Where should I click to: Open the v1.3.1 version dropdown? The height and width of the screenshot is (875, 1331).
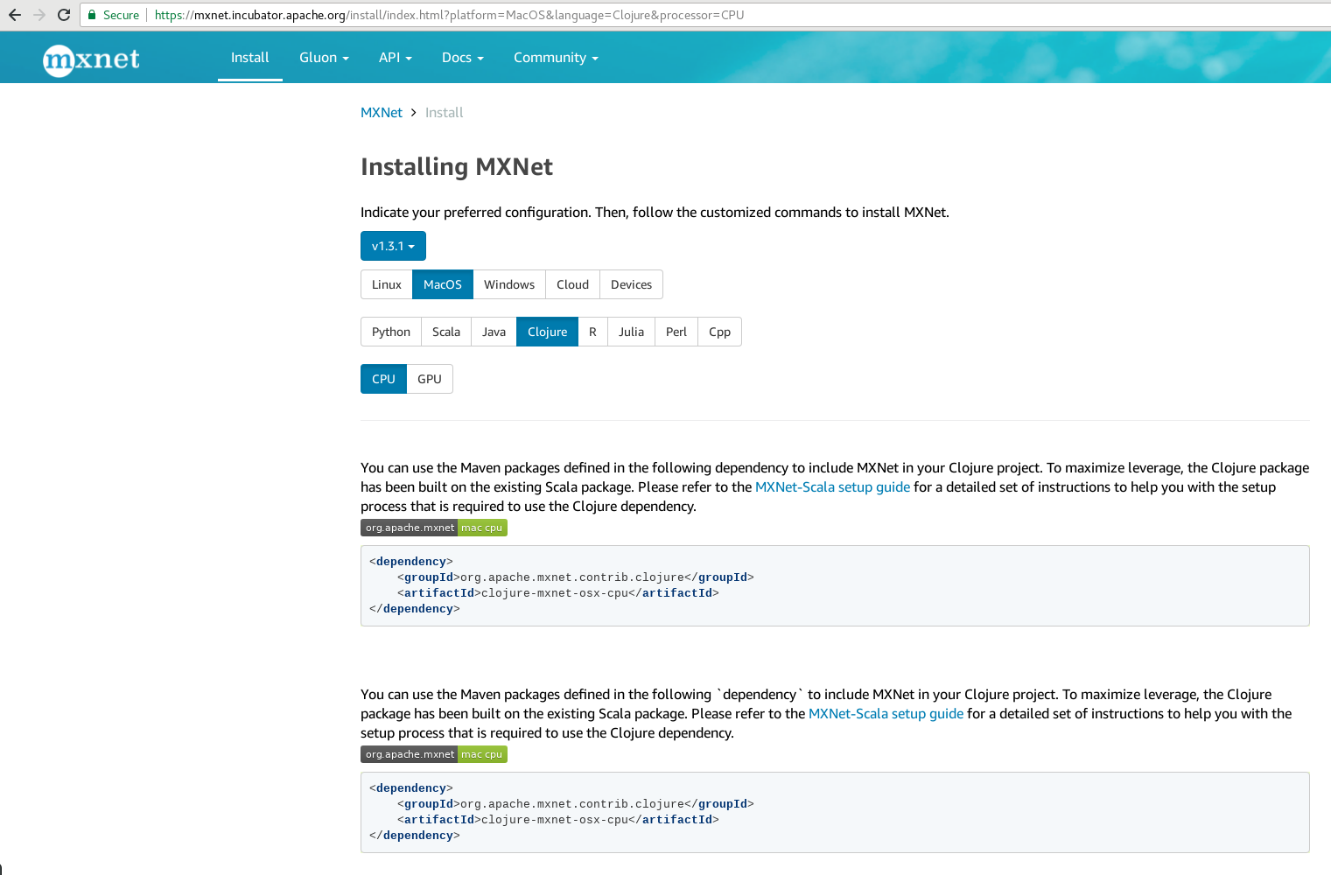coord(393,246)
